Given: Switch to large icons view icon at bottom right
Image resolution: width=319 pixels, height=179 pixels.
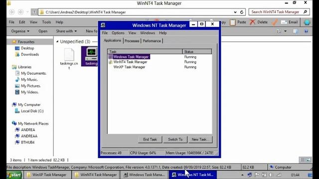Looking at the screenshot, I should (309, 160).
